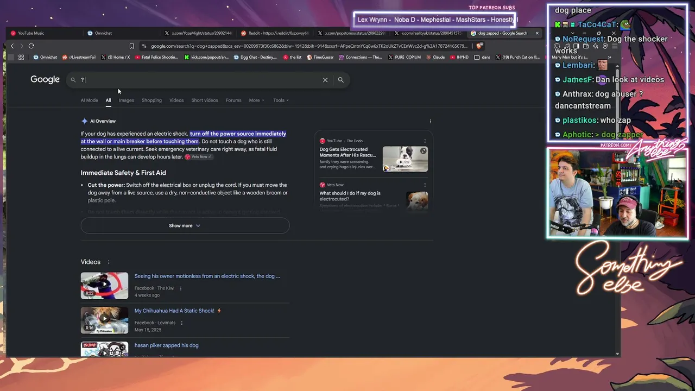Bookmark this page with the bookmark icon
Image resolution: width=695 pixels, height=391 pixels.
tap(131, 46)
